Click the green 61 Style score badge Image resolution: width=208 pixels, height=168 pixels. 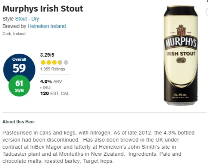coord(19,86)
